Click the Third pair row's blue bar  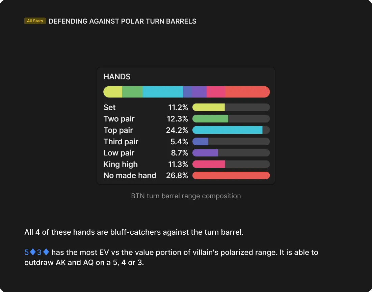coord(200,142)
